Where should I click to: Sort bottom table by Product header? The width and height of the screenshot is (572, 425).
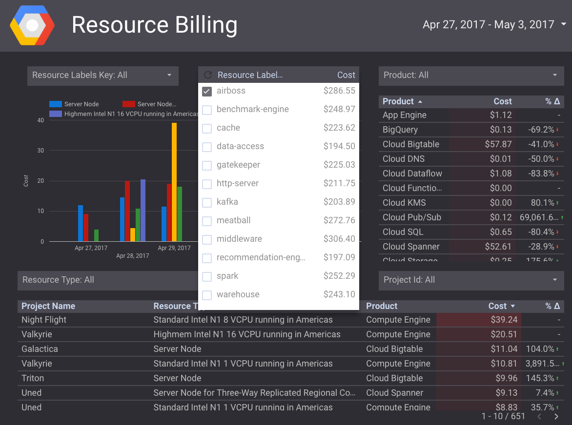pyautogui.click(x=382, y=306)
